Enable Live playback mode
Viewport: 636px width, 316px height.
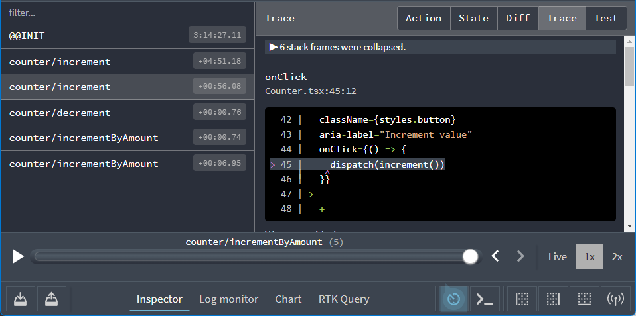tap(557, 257)
